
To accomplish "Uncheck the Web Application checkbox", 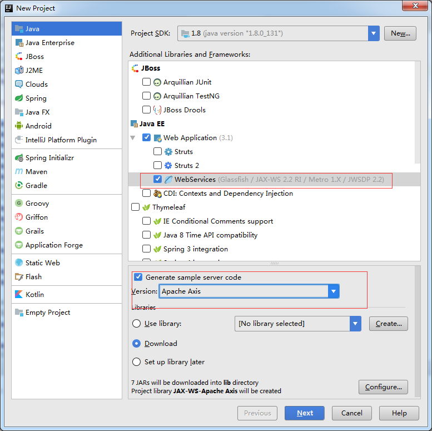I will tap(146, 137).
